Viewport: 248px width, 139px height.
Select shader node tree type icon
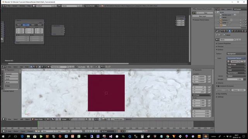pos(31,67)
